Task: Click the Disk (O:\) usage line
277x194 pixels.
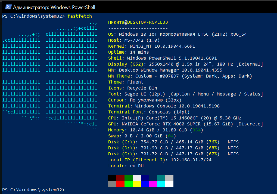Action: coord(173,154)
